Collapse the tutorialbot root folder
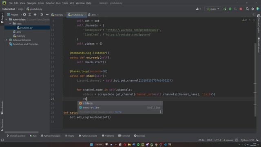 7,20
